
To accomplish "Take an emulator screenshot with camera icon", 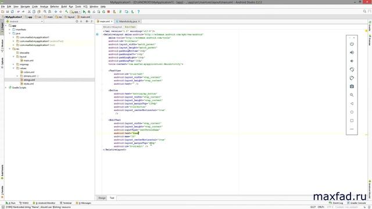I will pyautogui.click(x=352, y=87).
